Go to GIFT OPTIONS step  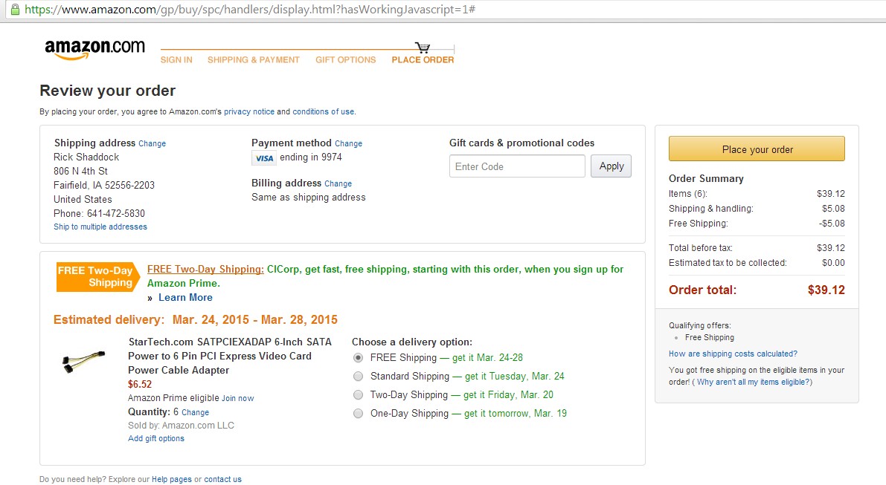click(345, 59)
